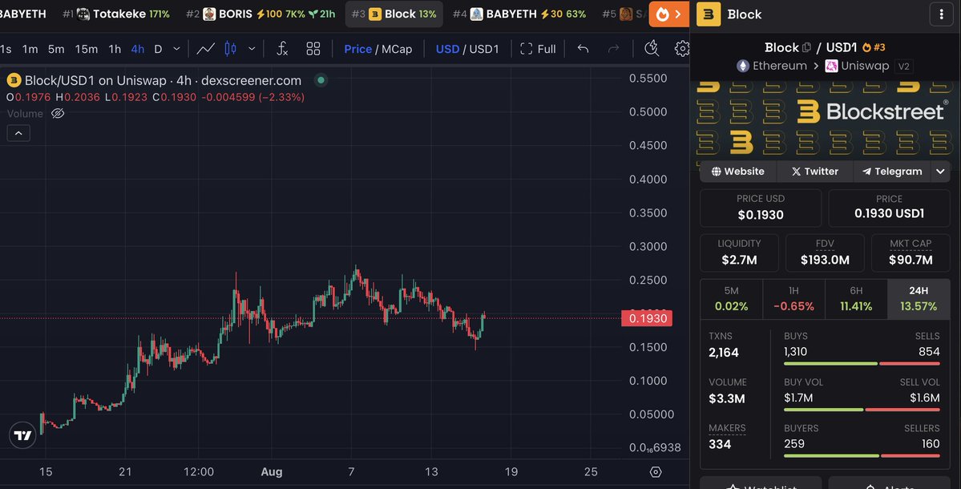Click the buyers versus sellers ratio bar

click(x=862, y=455)
